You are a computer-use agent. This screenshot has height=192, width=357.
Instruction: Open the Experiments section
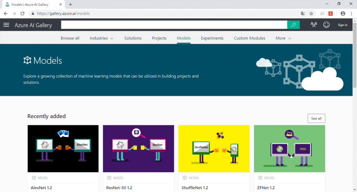pos(212,38)
